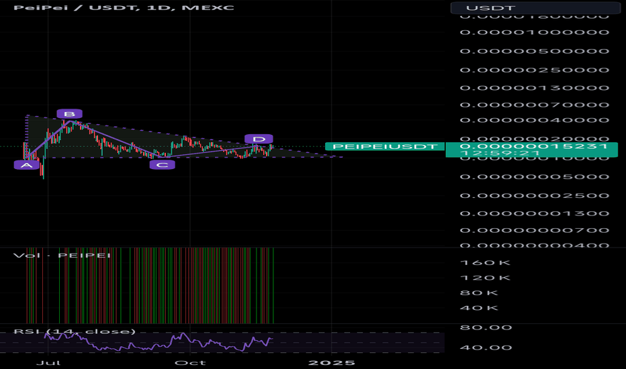626x369 pixels.
Task: Click the 0.00000000700 price axis value
Action: (535, 231)
